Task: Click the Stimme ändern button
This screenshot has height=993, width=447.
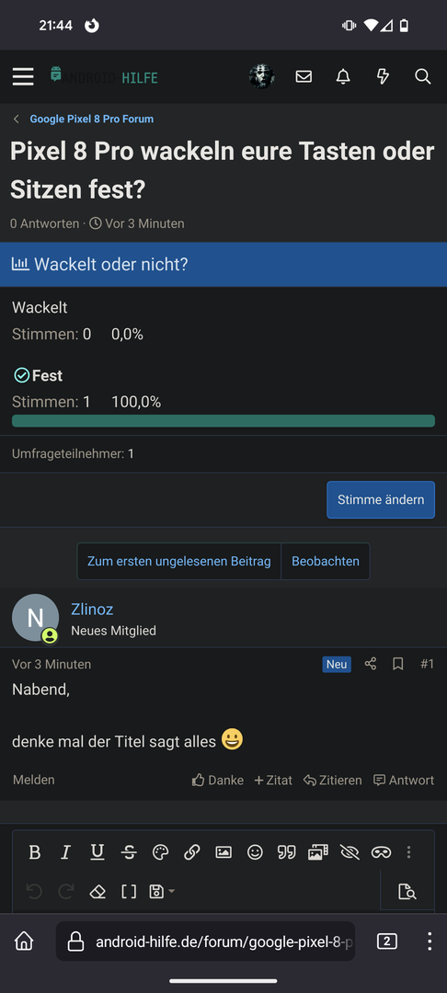Action: pyautogui.click(x=381, y=499)
